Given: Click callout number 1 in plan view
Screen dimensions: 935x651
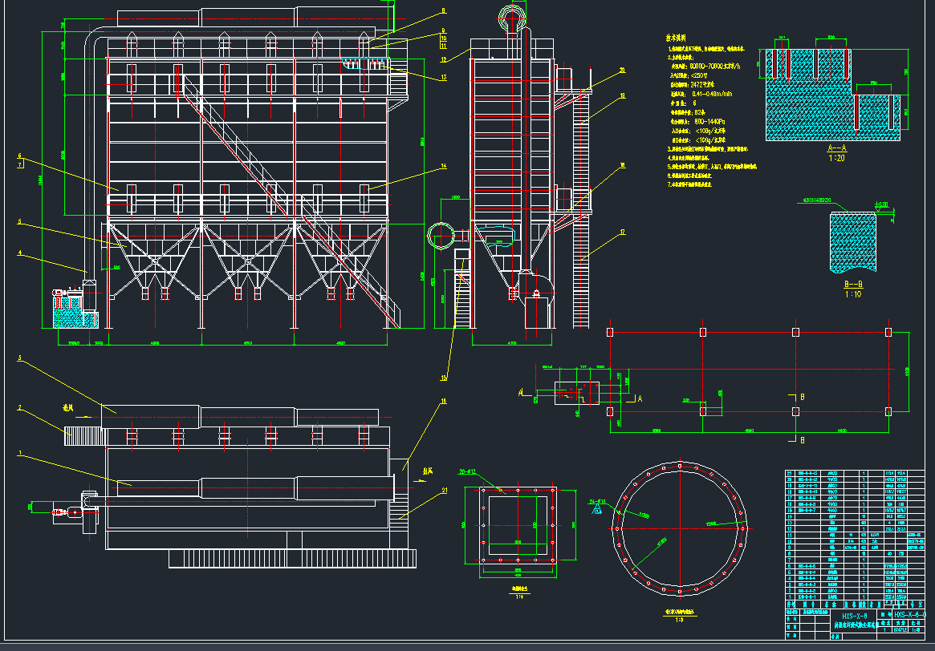Looking at the screenshot, I should pos(18,453).
